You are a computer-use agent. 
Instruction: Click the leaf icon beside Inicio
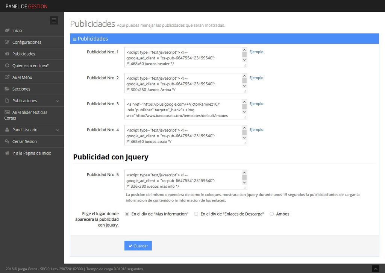pos(7,30)
